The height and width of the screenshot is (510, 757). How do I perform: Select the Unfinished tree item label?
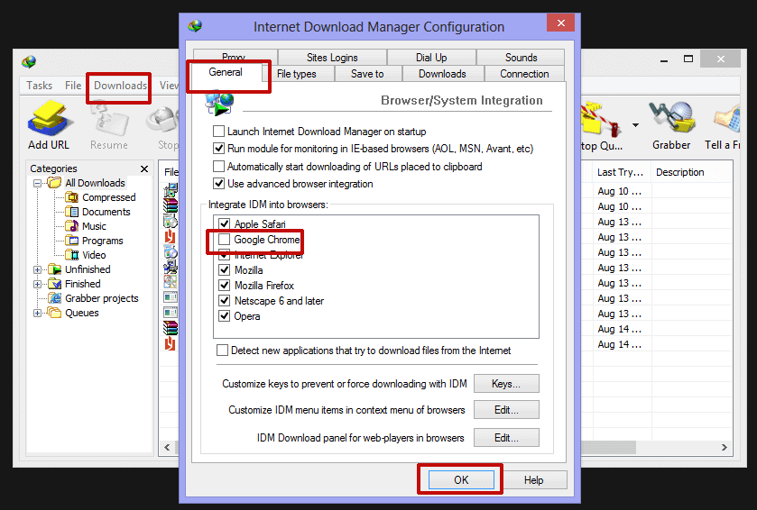pyautogui.click(x=88, y=269)
